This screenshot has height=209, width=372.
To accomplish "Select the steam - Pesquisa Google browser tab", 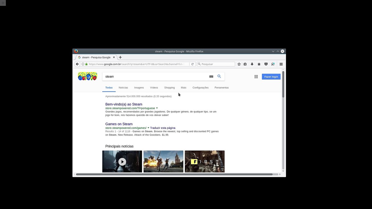I will [x=96, y=57].
